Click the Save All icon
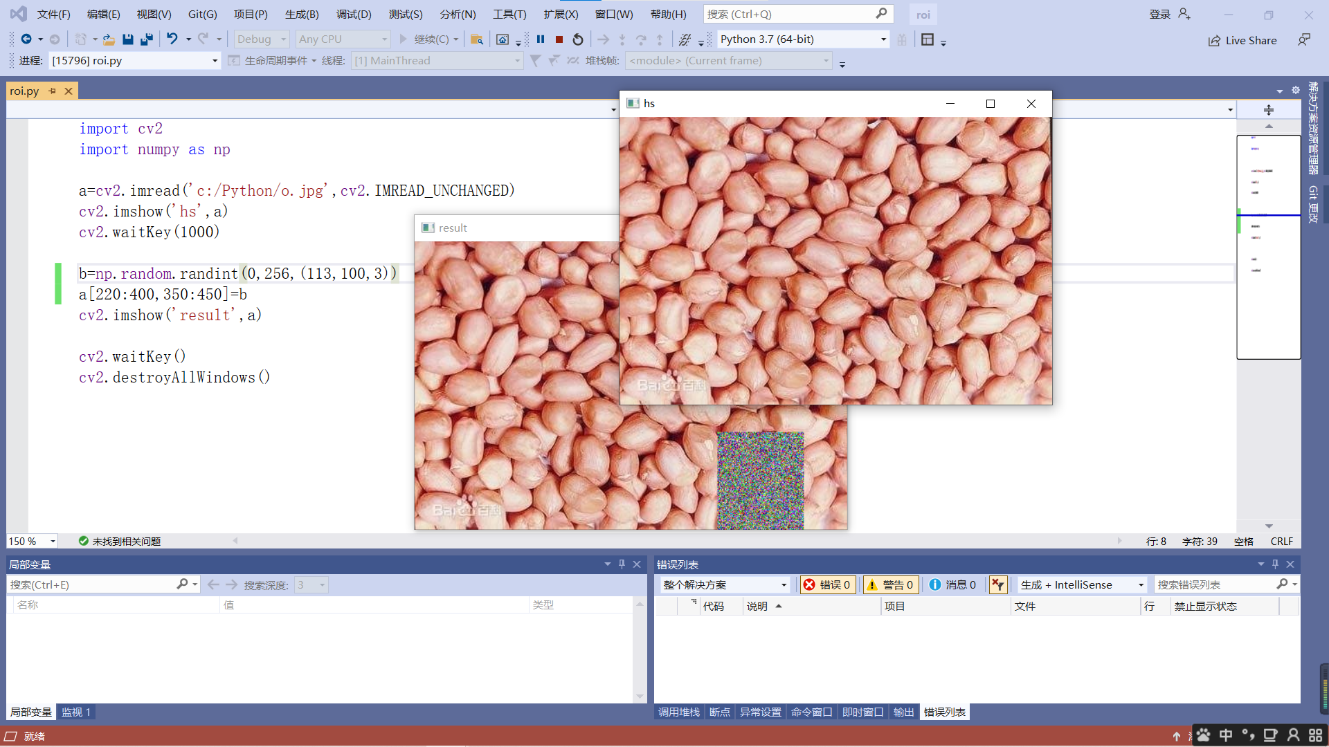The height and width of the screenshot is (747, 1329). [x=146, y=39]
